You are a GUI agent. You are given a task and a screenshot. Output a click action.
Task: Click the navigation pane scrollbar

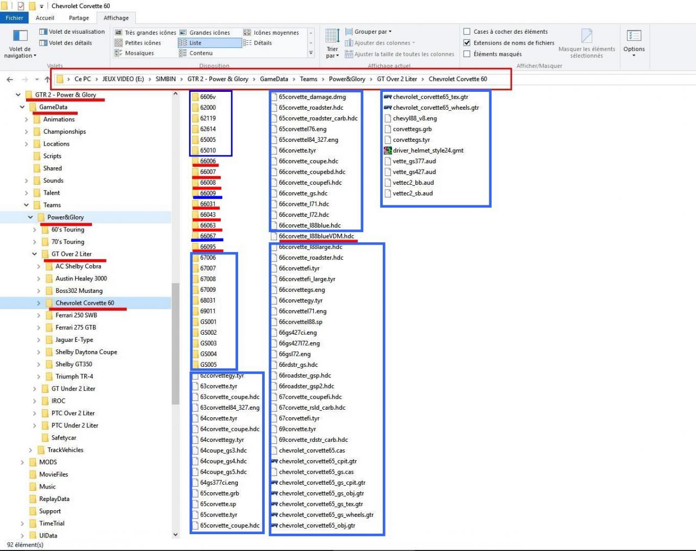pyautogui.click(x=175, y=344)
